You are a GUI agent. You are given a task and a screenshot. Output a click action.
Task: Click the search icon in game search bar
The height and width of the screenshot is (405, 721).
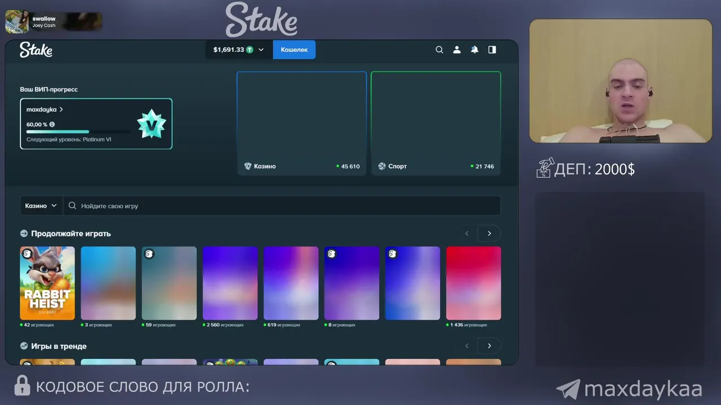point(72,206)
